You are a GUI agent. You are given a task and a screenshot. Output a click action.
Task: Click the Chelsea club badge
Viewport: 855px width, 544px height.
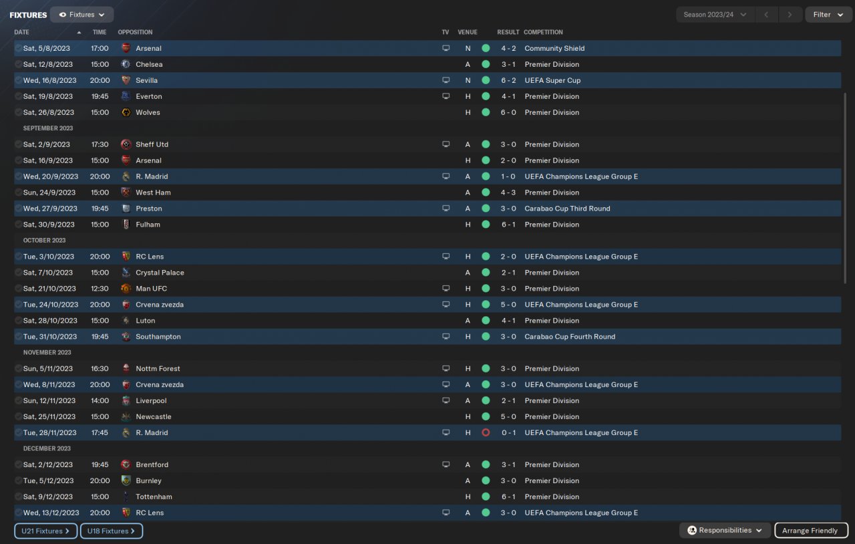coord(126,64)
